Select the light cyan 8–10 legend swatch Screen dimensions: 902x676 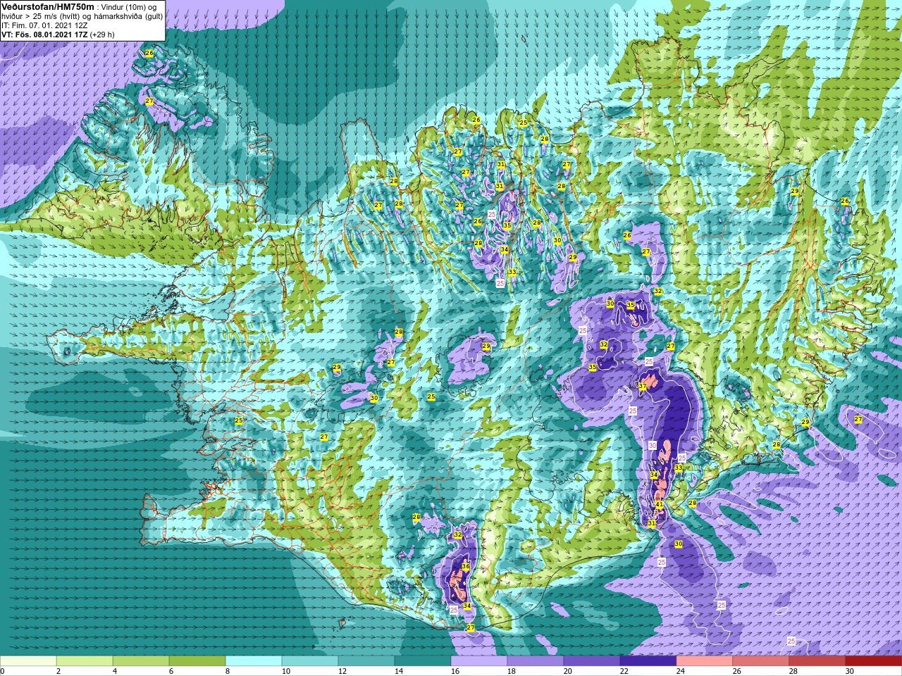254,661
